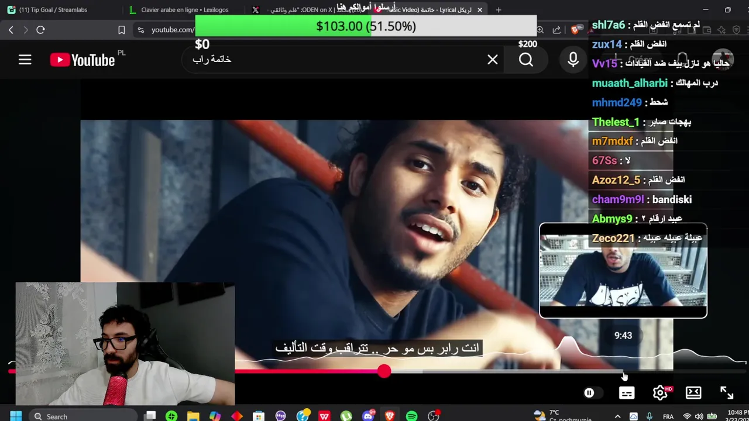Click the youtube.com address bar
The image size is (749, 421).
[x=173, y=30]
